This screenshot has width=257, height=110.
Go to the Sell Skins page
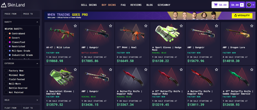89,5
